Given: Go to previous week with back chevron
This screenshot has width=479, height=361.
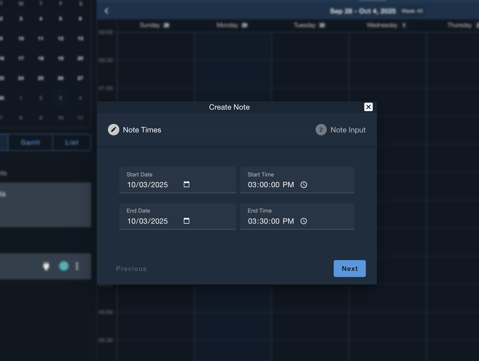Looking at the screenshot, I should click(x=106, y=11).
